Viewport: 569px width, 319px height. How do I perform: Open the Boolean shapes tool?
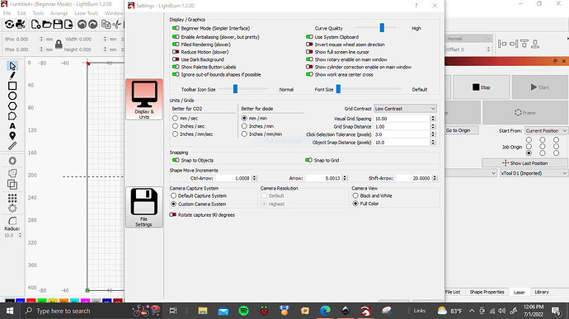12,185
